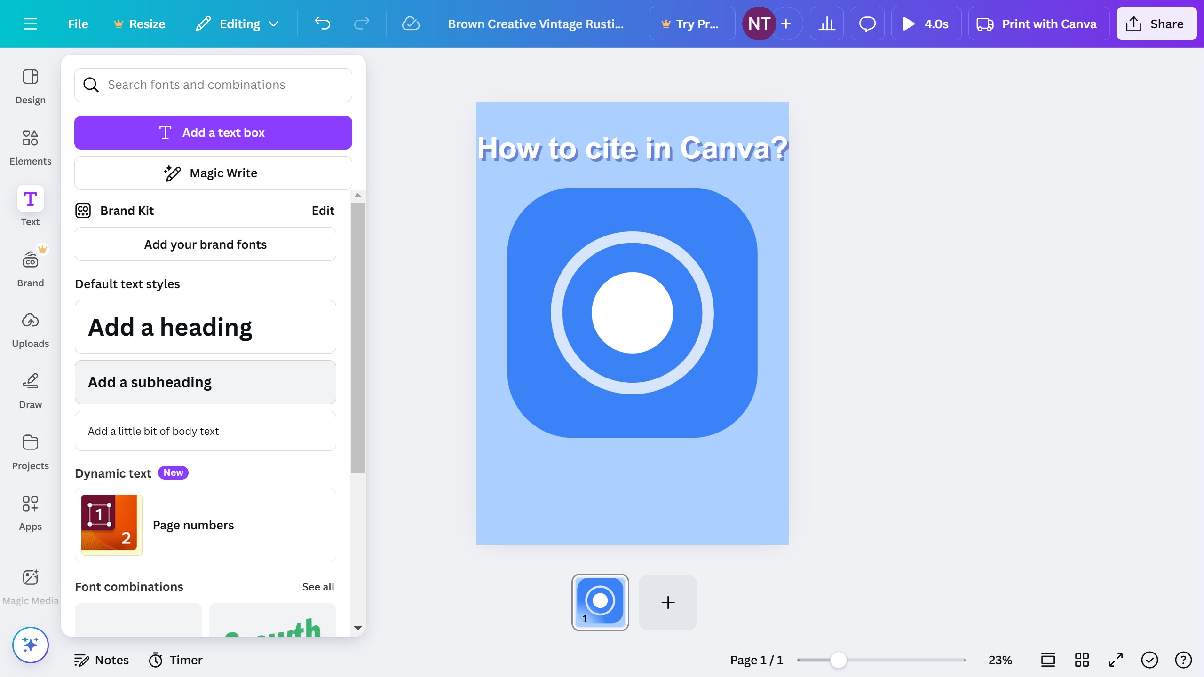Toggle the grid view of pages
Image resolution: width=1204 pixels, height=677 pixels.
pyautogui.click(x=1082, y=660)
